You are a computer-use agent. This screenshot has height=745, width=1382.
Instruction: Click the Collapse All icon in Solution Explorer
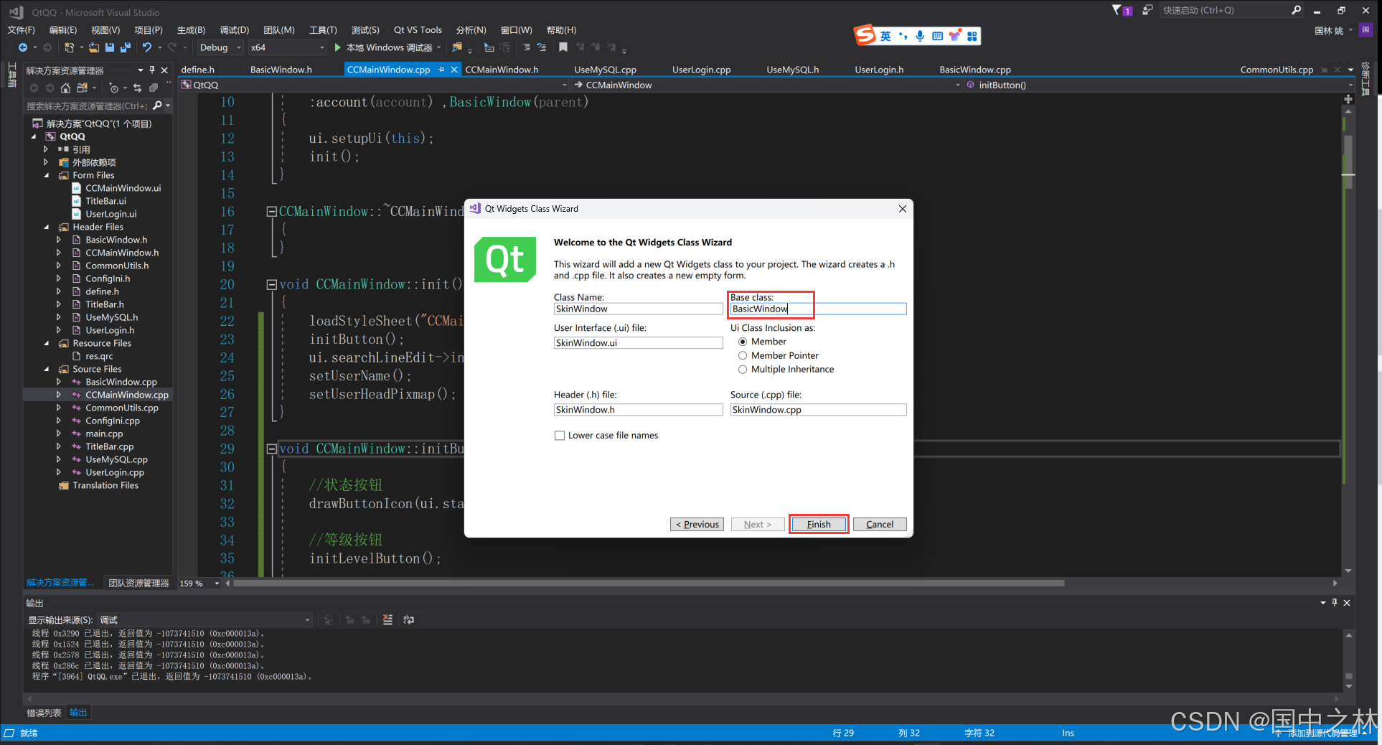(x=153, y=88)
